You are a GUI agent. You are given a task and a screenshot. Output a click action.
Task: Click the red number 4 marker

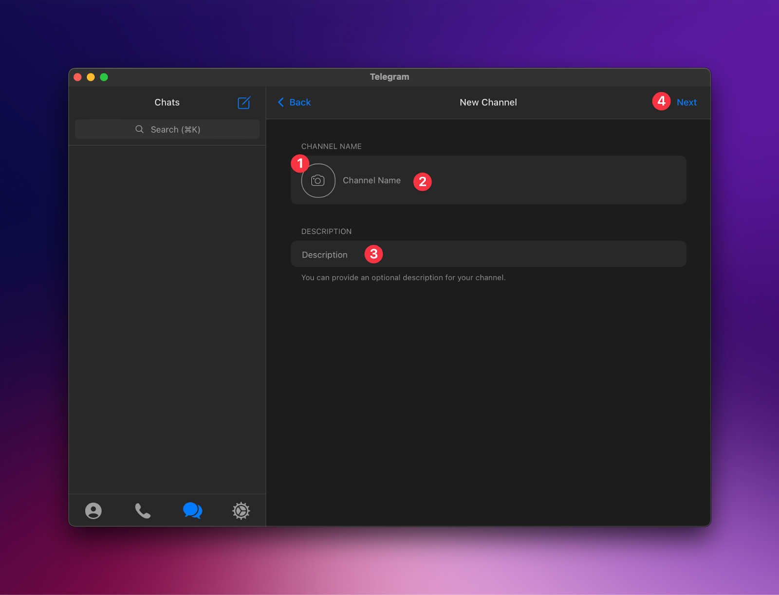pos(661,101)
